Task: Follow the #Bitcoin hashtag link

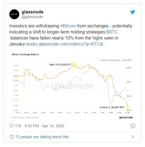Action: coord(68,26)
